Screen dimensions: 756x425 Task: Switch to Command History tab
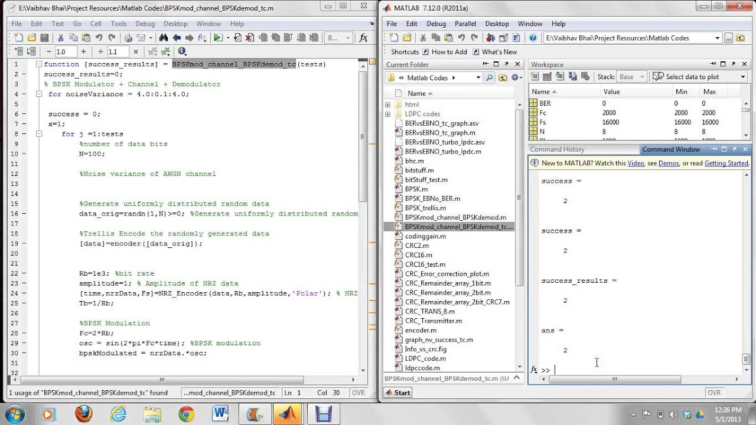pyautogui.click(x=557, y=149)
